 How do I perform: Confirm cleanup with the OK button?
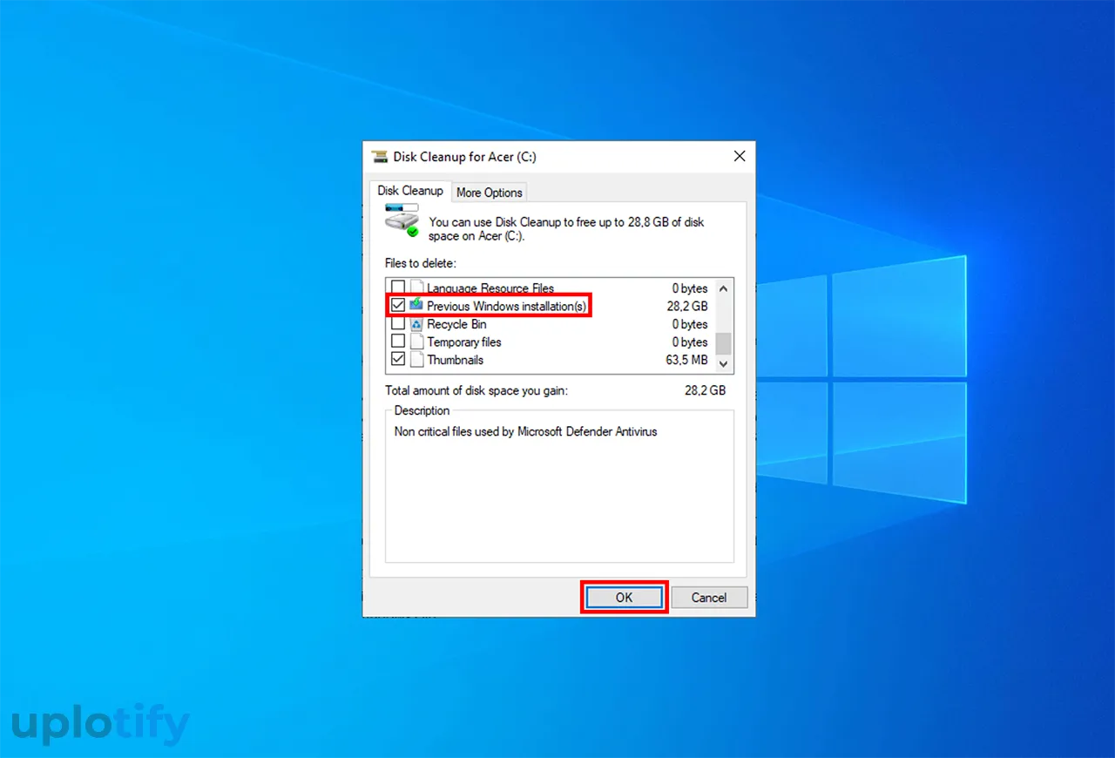pyautogui.click(x=624, y=598)
